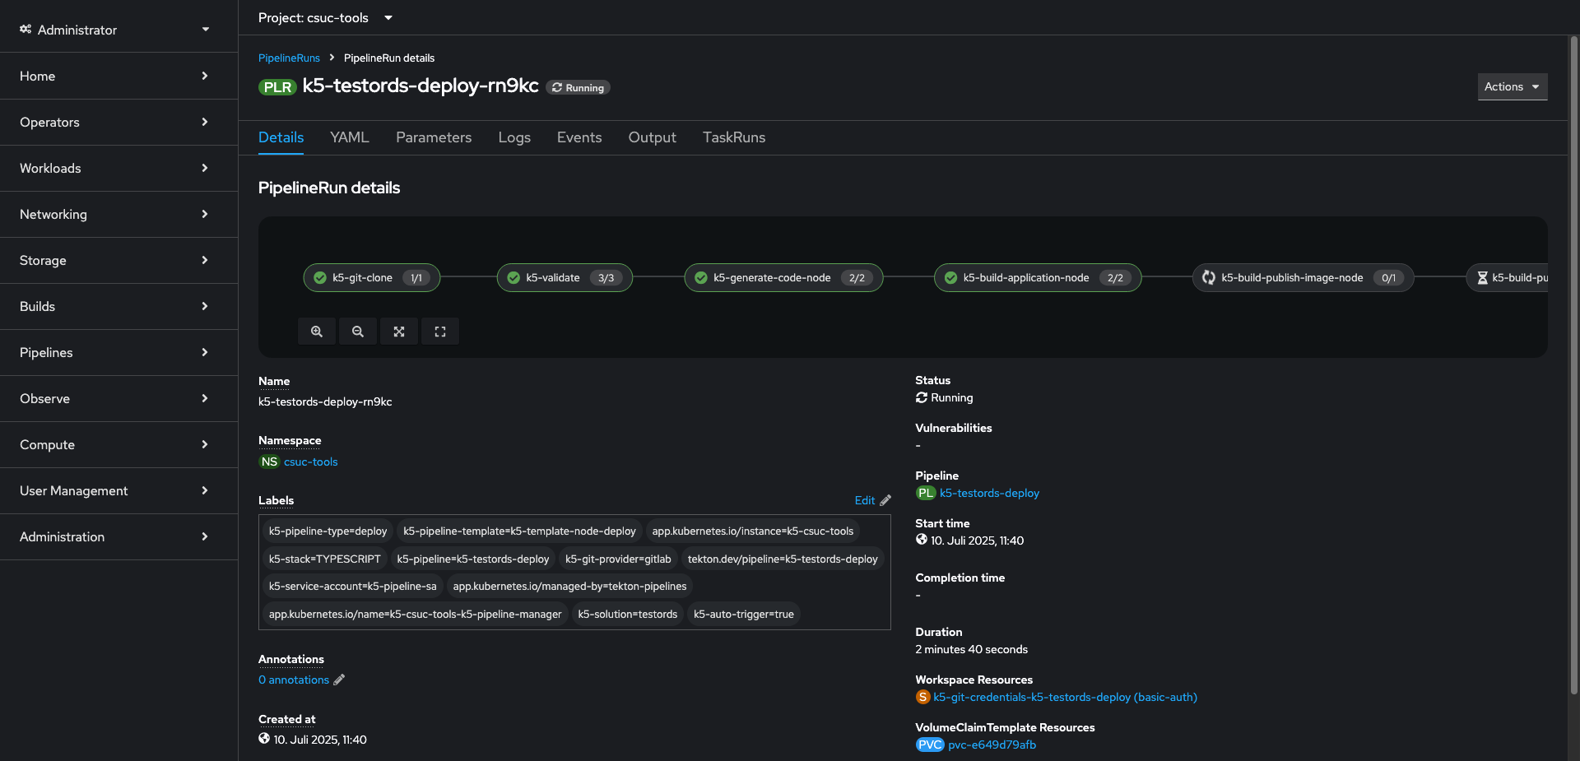Screen dimensions: 1580x761
Task: Click the Edit labels pencil icon
Action: coord(885,500)
